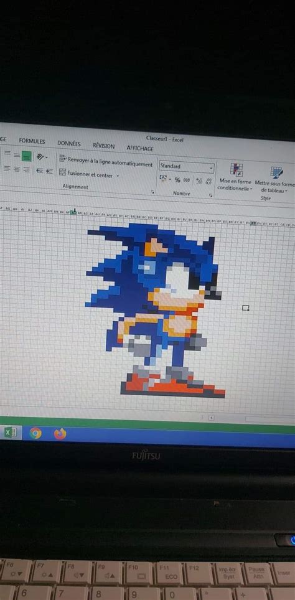
Task: Click the remove decimal places icon
Action: (208, 181)
